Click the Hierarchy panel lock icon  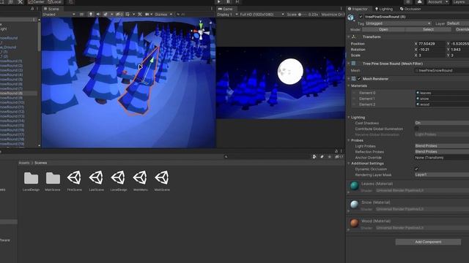pos(32,9)
